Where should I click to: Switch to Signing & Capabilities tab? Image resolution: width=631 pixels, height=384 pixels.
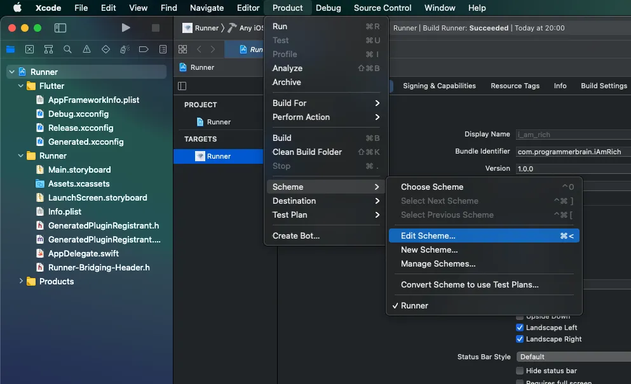[x=439, y=86]
